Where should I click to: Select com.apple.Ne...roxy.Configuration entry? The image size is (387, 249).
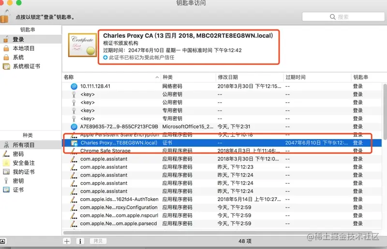(119, 207)
